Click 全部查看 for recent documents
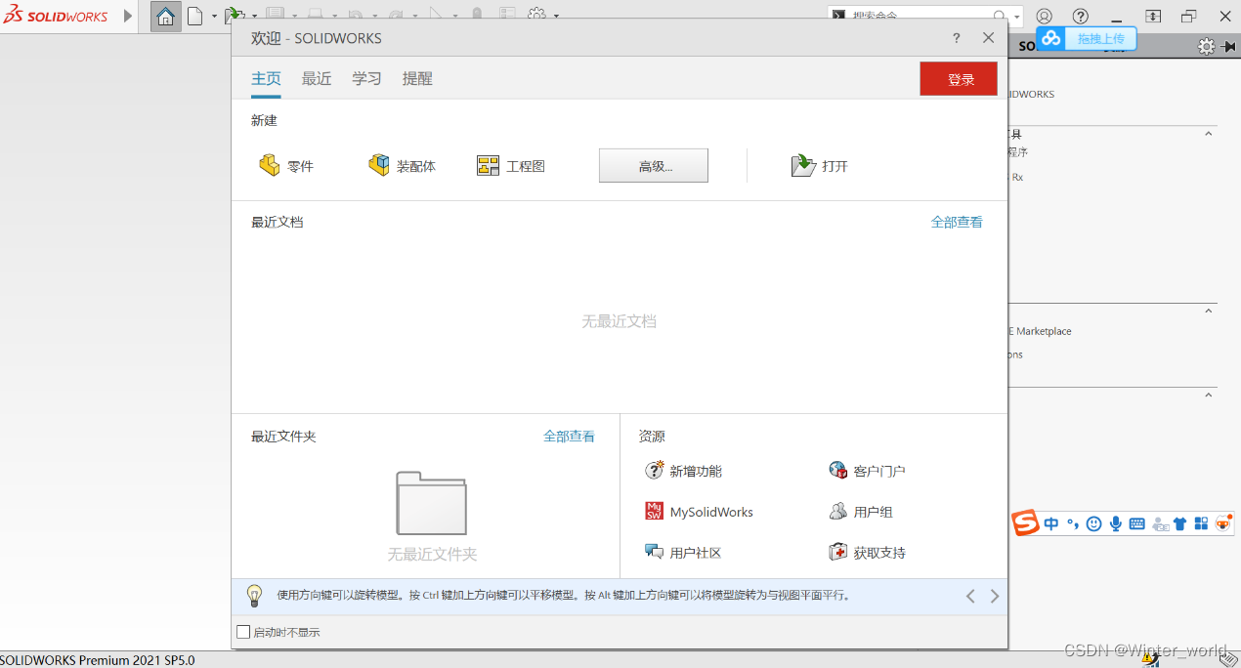Viewport: 1241px width, 668px height. 957,223
